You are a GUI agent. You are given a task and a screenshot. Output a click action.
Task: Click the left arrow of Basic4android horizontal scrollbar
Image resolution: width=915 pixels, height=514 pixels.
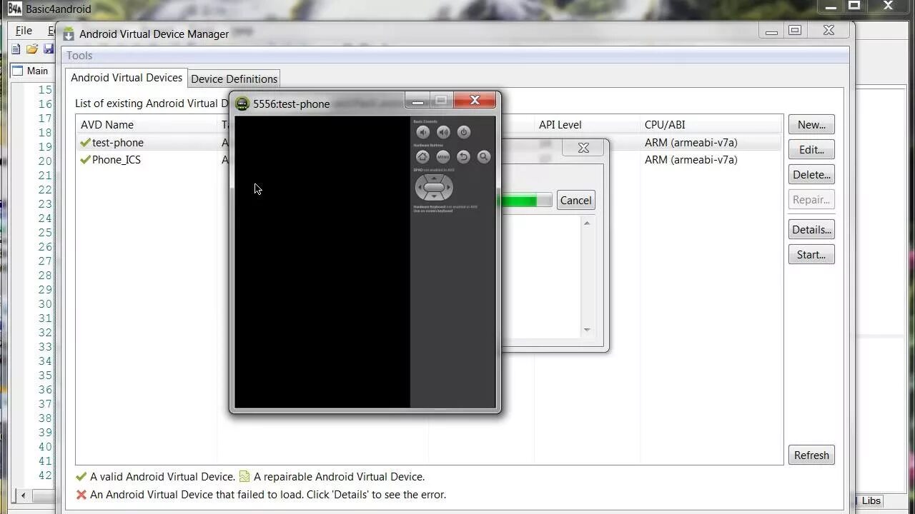point(23,495)
